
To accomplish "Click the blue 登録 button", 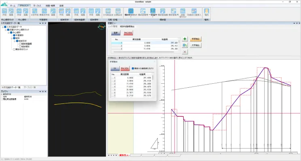I will [x=116, y=33].
